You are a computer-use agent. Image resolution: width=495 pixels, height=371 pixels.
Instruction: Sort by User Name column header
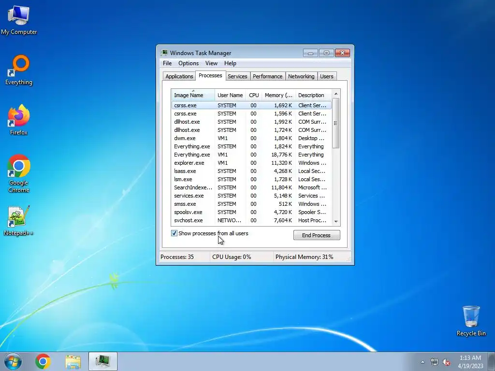coord(230,95)
